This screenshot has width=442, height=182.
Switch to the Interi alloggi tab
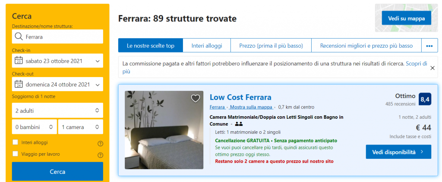[207, 46]
